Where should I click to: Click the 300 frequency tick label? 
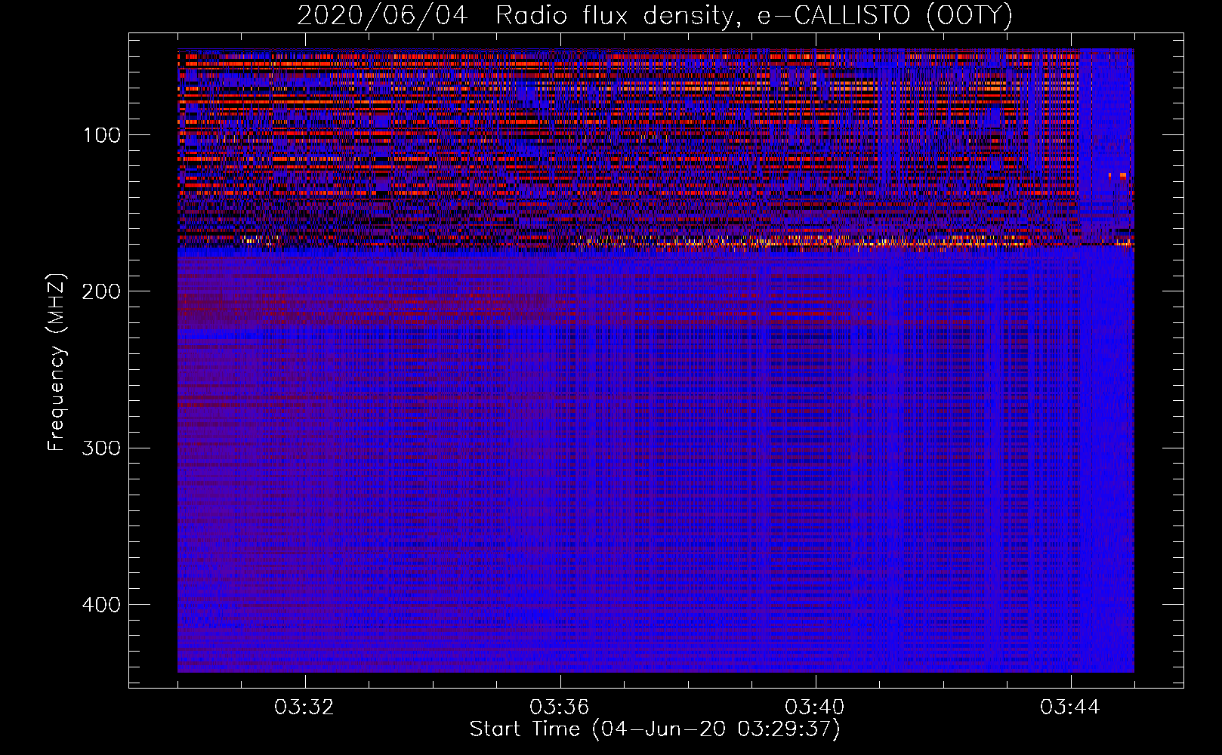tap(101, 448)
